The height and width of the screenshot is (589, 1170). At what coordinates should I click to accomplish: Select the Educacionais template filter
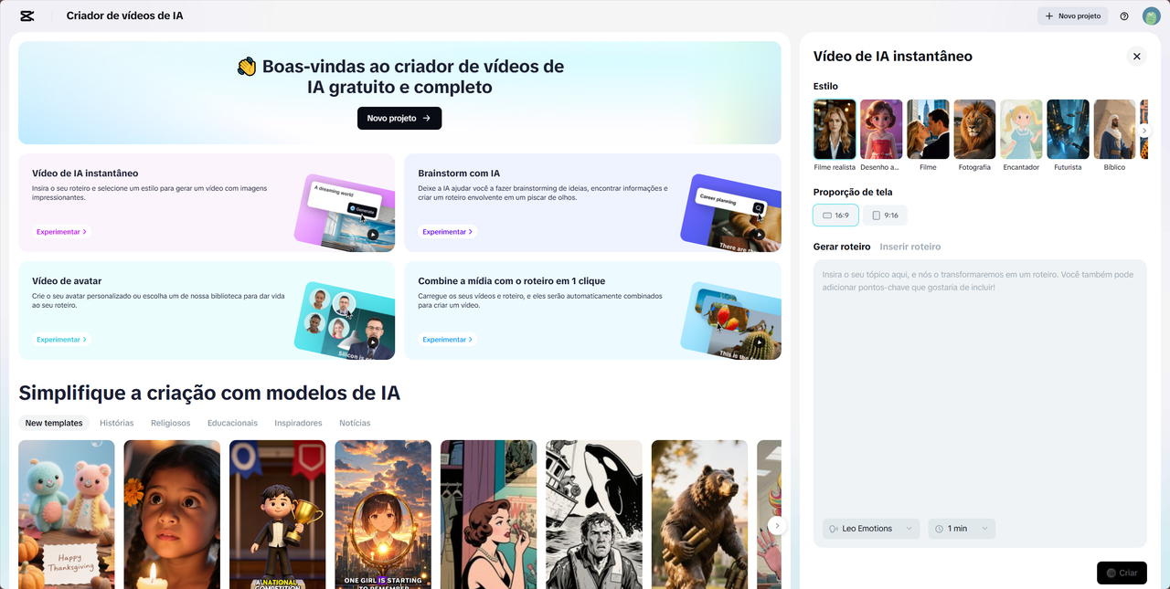click(231, 423)
